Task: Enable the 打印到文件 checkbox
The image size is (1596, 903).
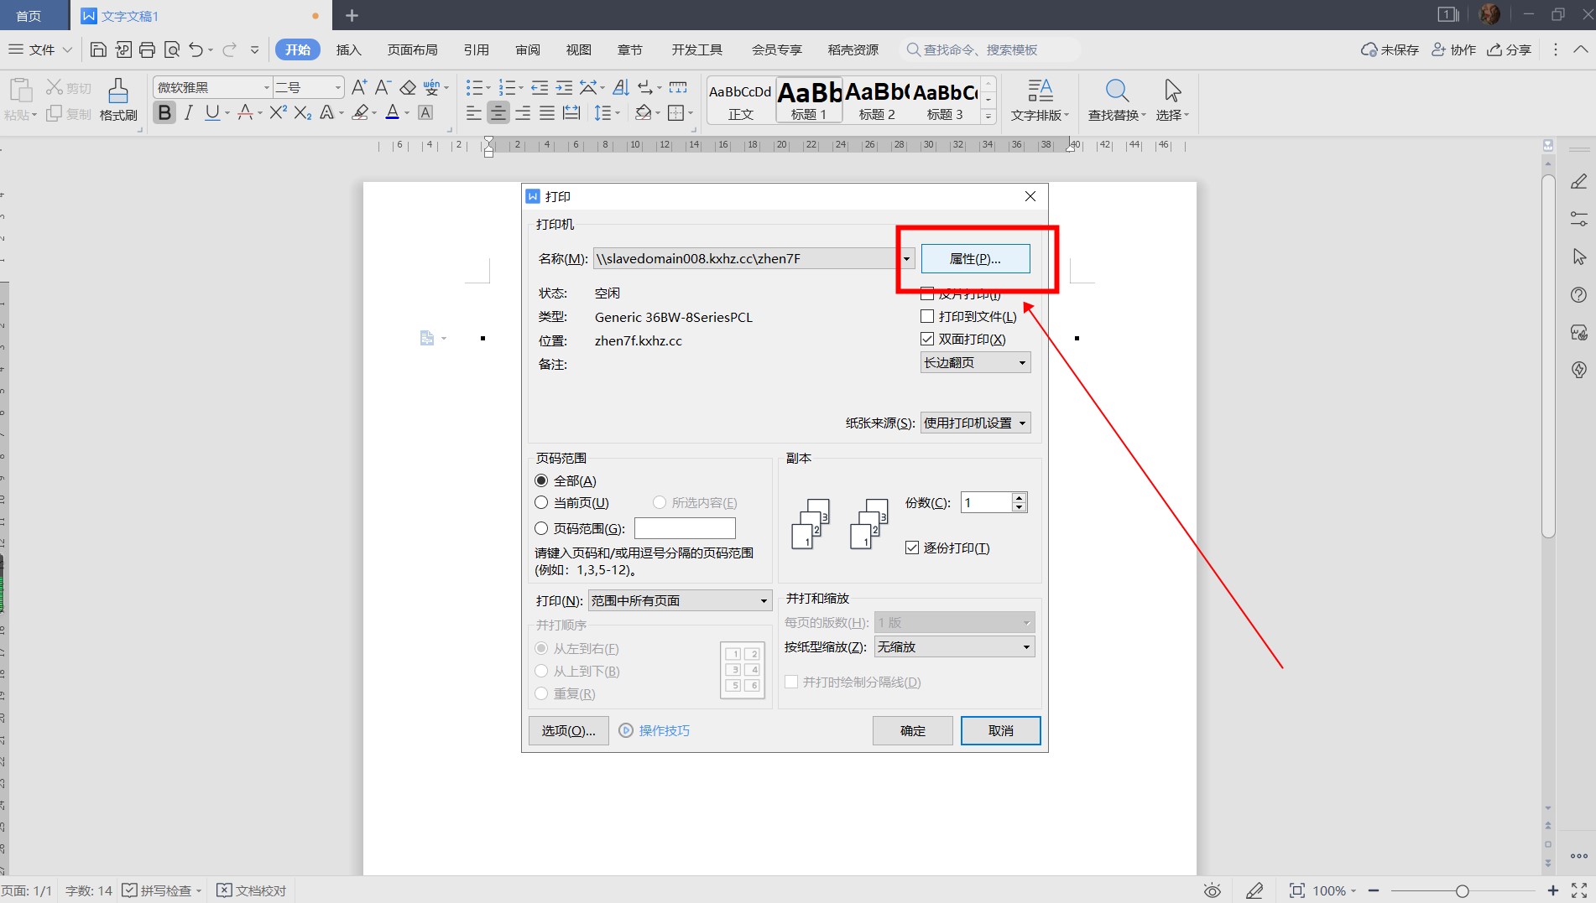Action: pos(927,317)
